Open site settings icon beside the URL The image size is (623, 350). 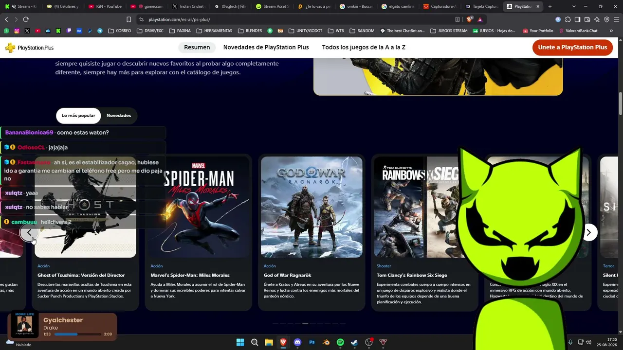141,19
